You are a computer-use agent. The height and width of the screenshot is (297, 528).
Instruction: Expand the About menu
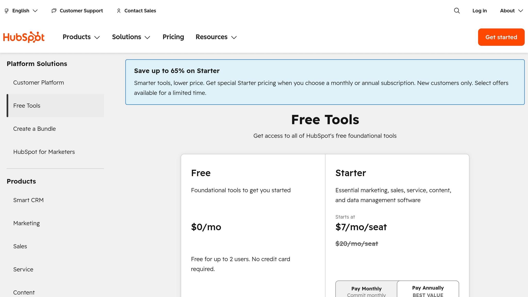pos(511,11)
